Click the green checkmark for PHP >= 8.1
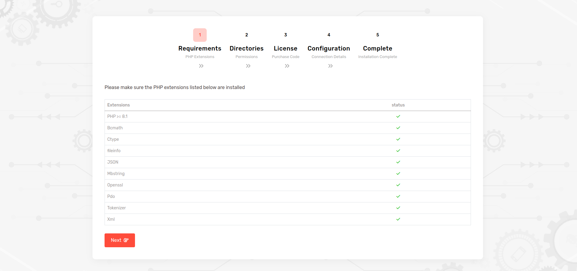Screen dimensions: 577x271 click(398, 116)
